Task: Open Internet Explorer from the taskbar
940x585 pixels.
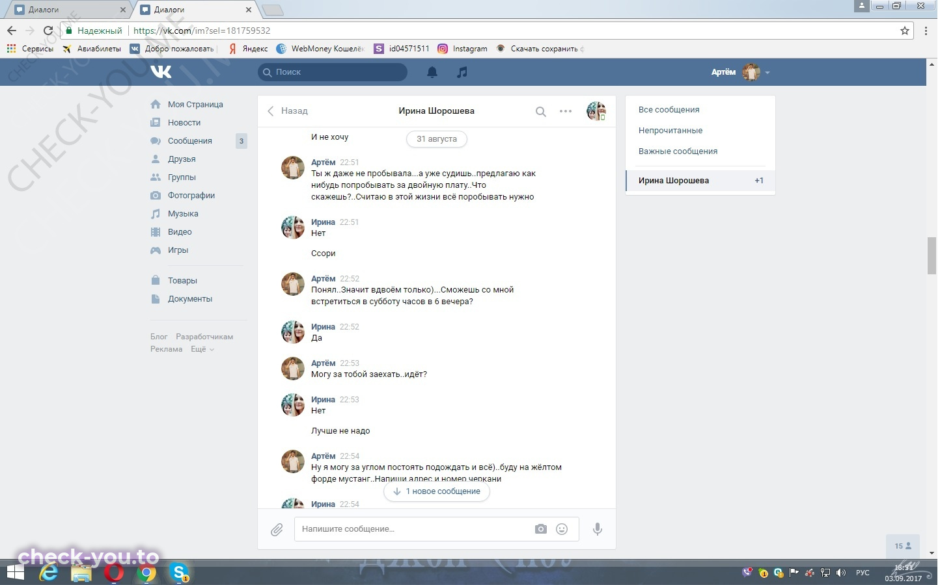Action: tap(48, 573)
